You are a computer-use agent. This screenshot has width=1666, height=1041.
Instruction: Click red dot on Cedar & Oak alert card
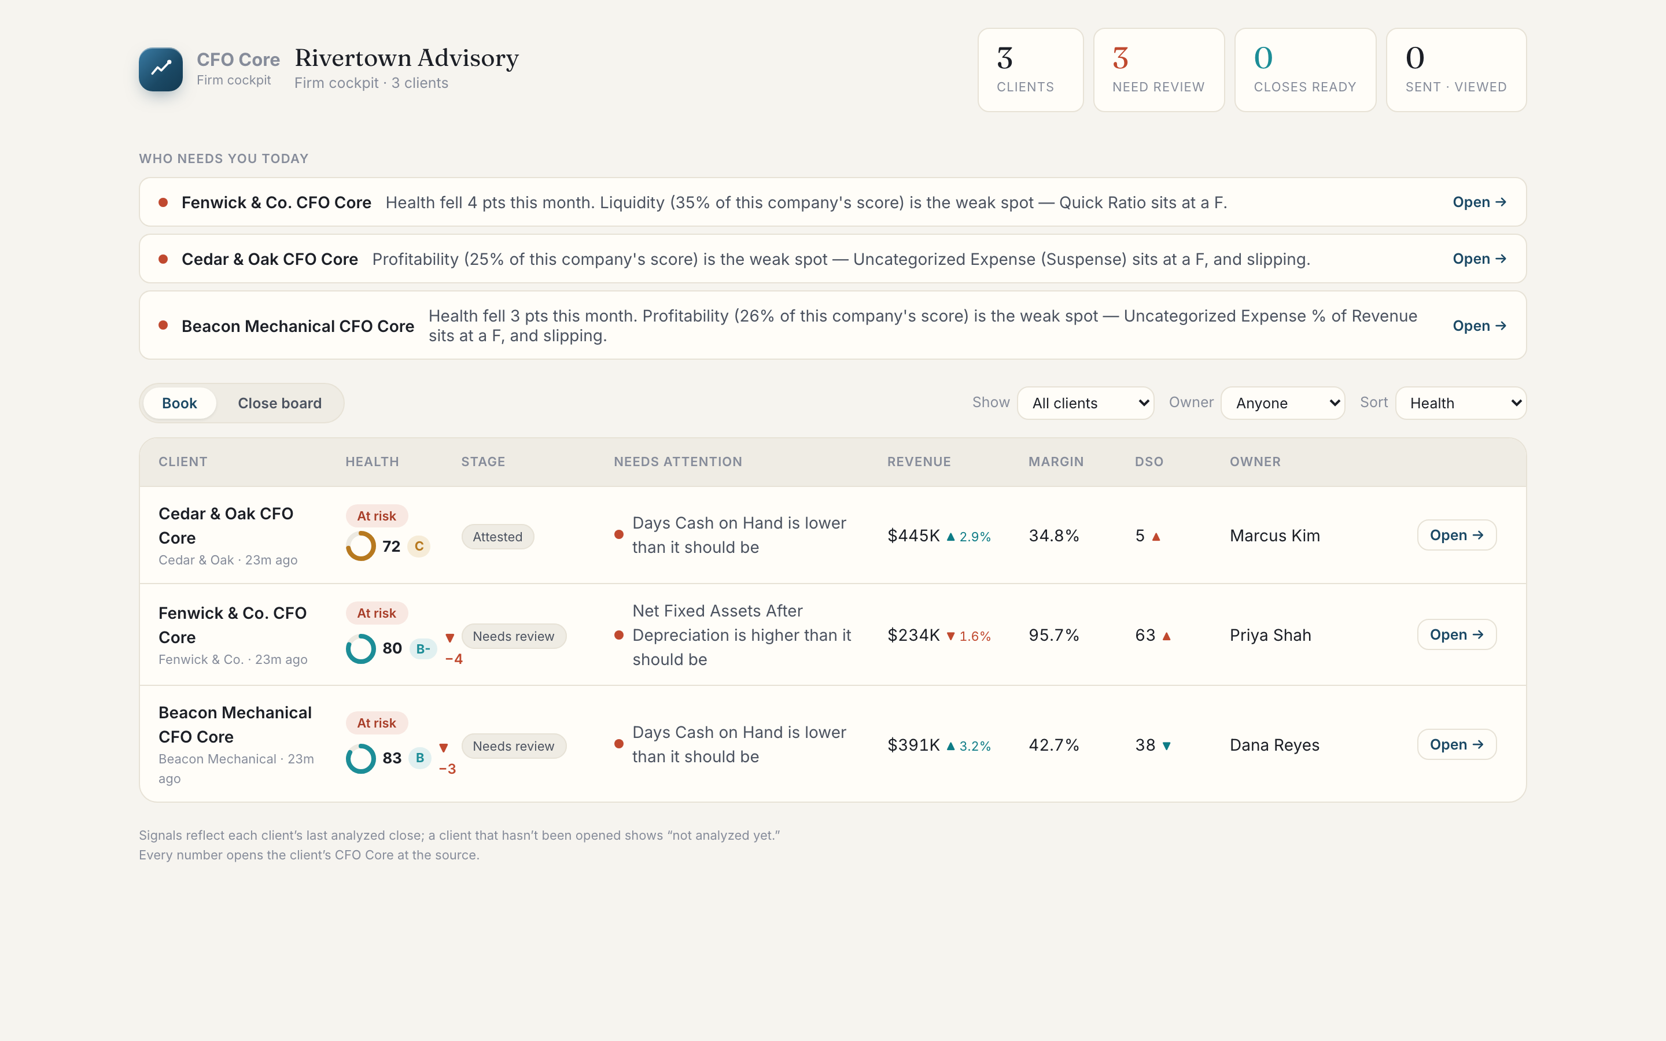(163, 259)
